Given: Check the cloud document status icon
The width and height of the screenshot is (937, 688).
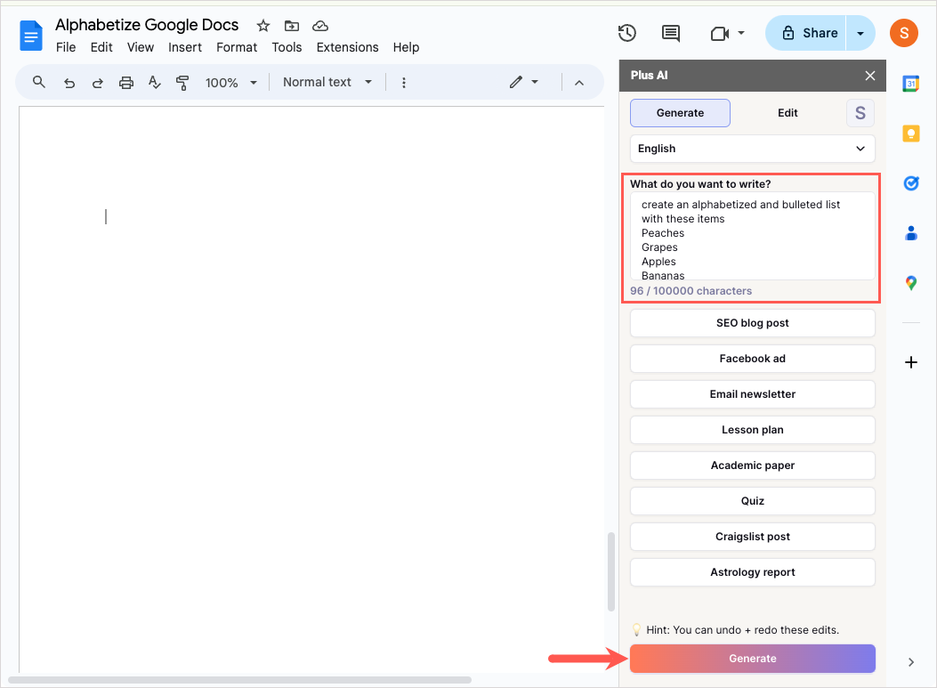Looking at the screenshot, I should click(x=320, y=26).
